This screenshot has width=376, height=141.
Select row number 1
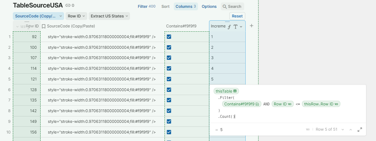10,37
